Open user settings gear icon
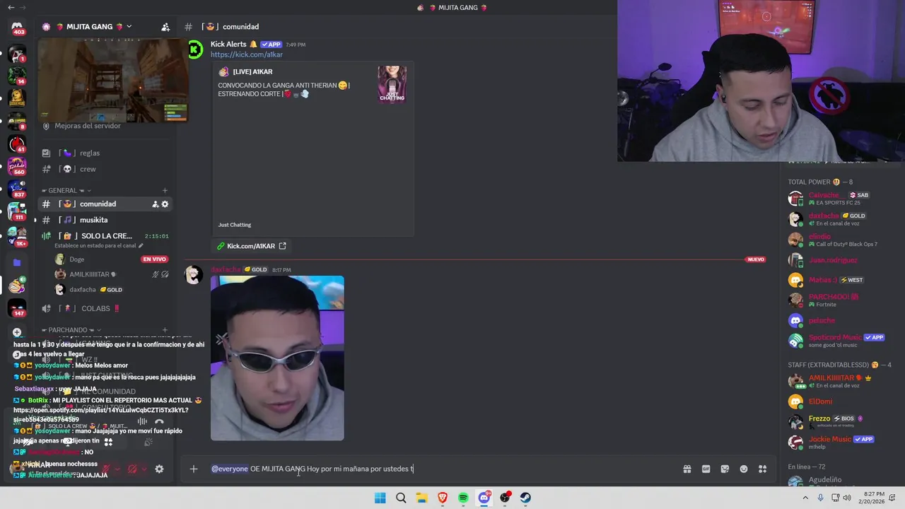This screenshot has width=905, height=509. pos(159,469)
